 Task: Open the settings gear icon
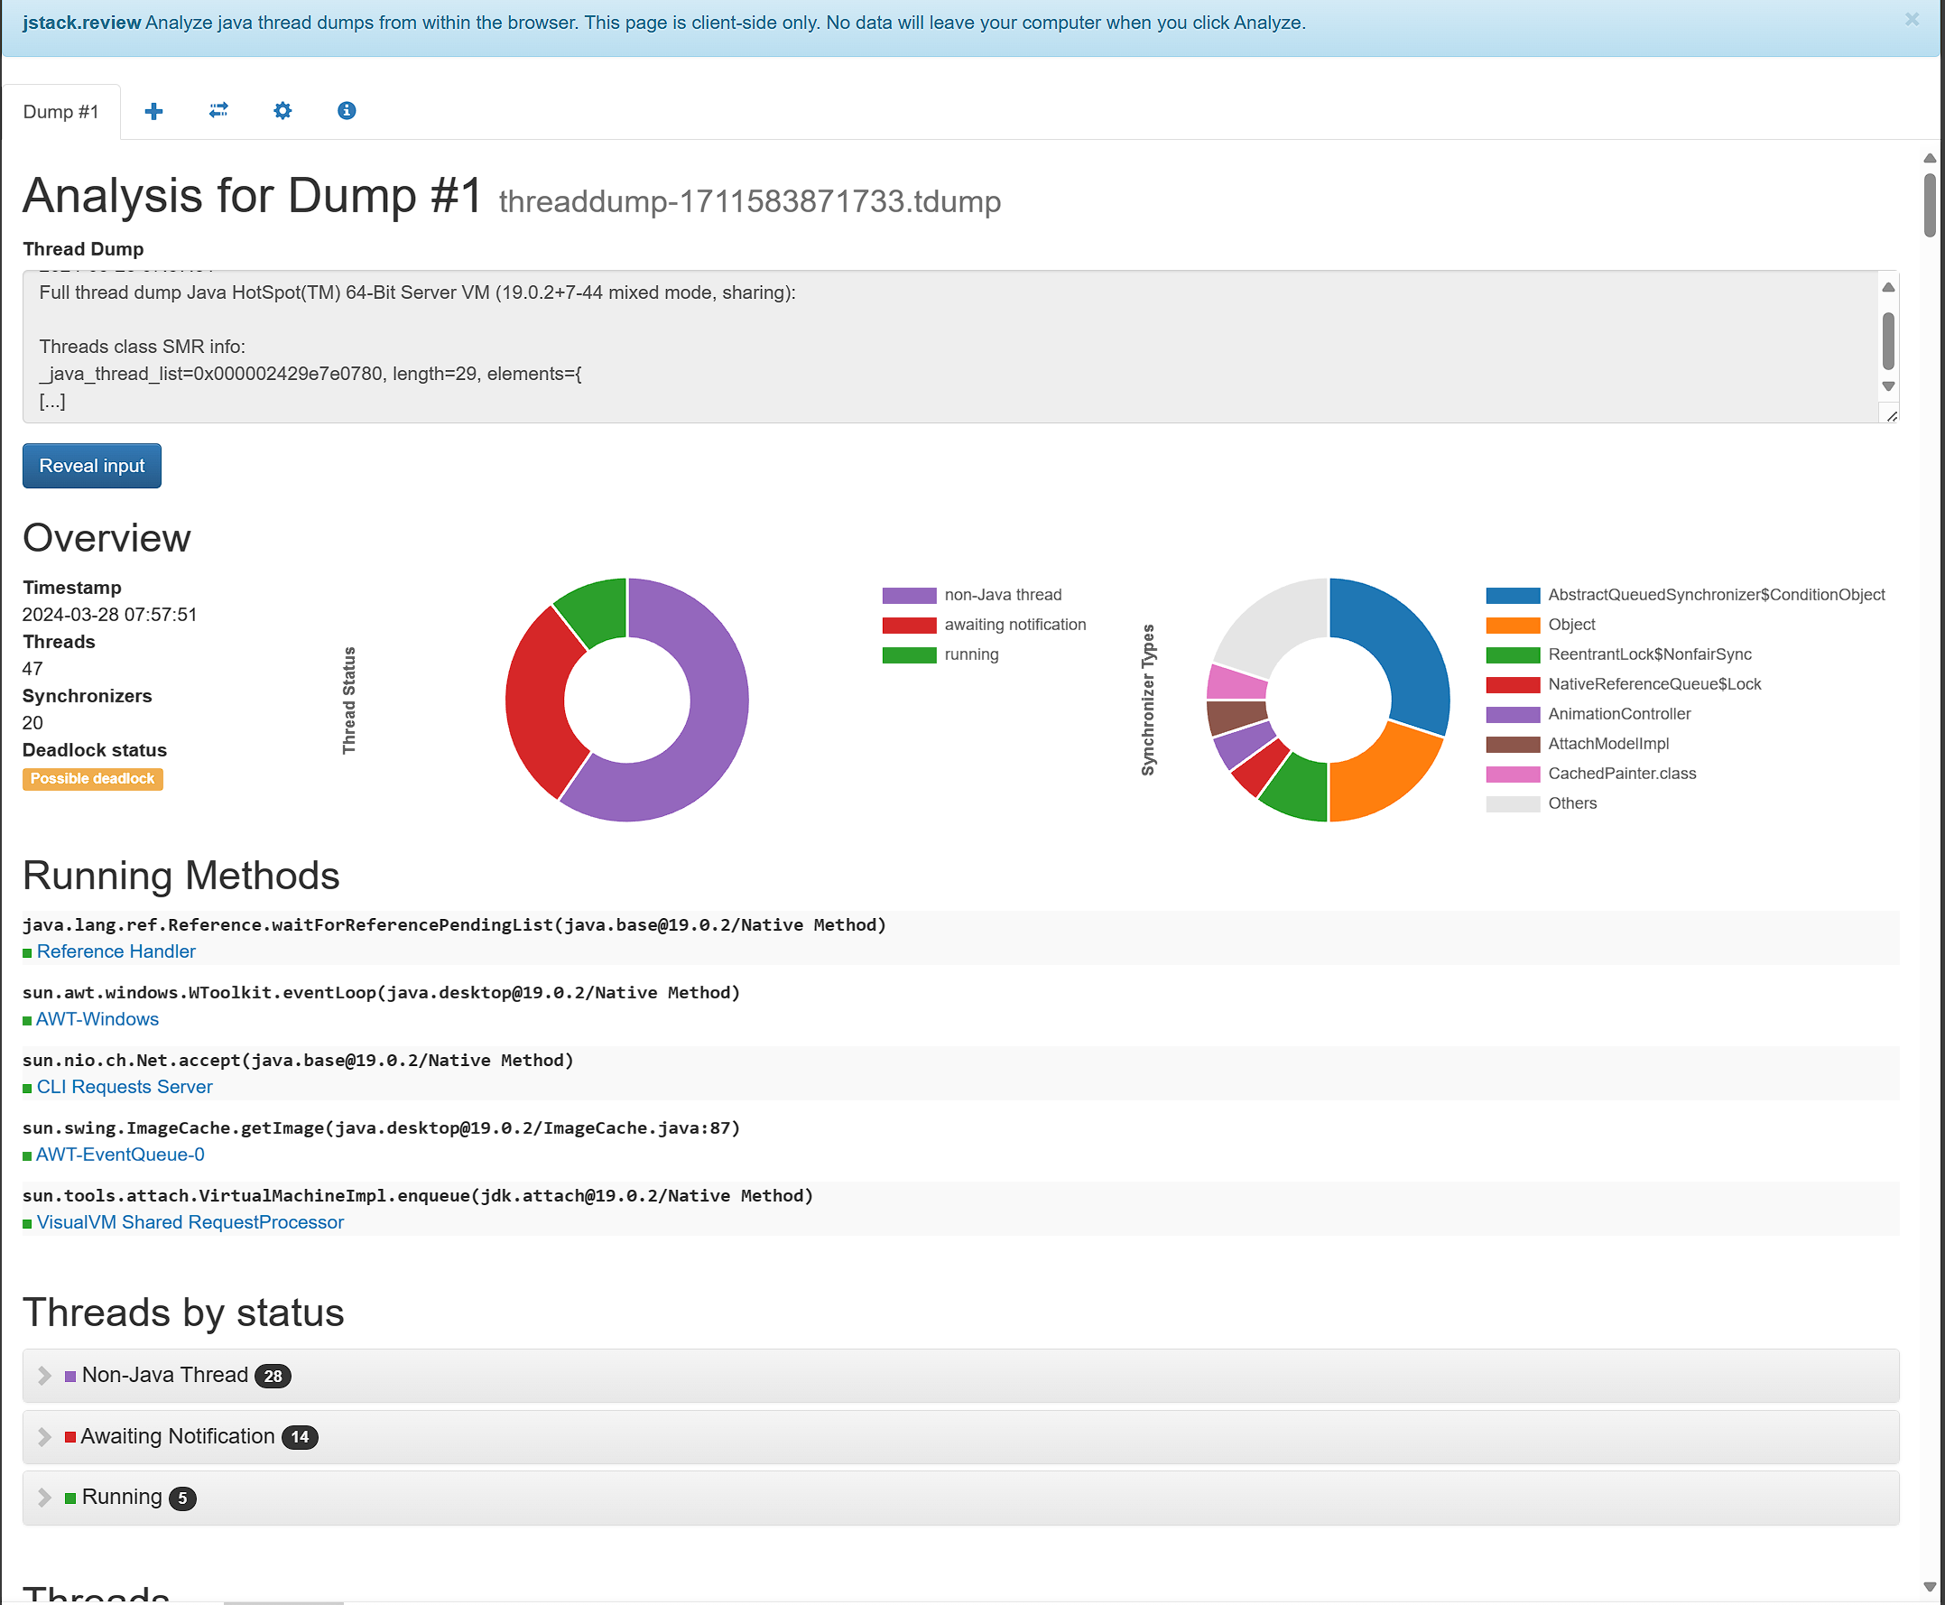tap(281, 110)
